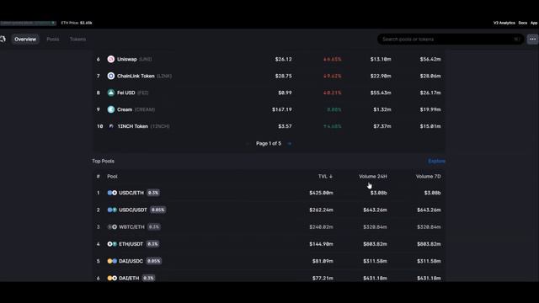This screenshot has width=539, height=303.
Task: Click the $262.24m TVL value
Action: coord(321,210)
